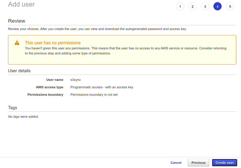Click the highlighted step 4 circle
The image size is (241, 168).
[x=218, y=6]
